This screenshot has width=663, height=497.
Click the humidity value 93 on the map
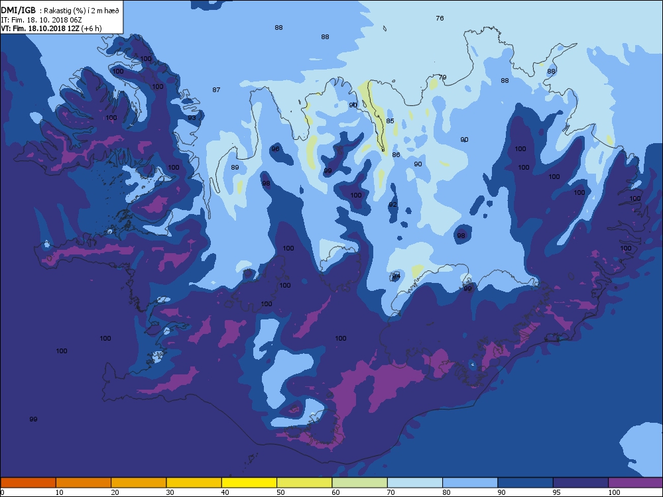(192, 117)
